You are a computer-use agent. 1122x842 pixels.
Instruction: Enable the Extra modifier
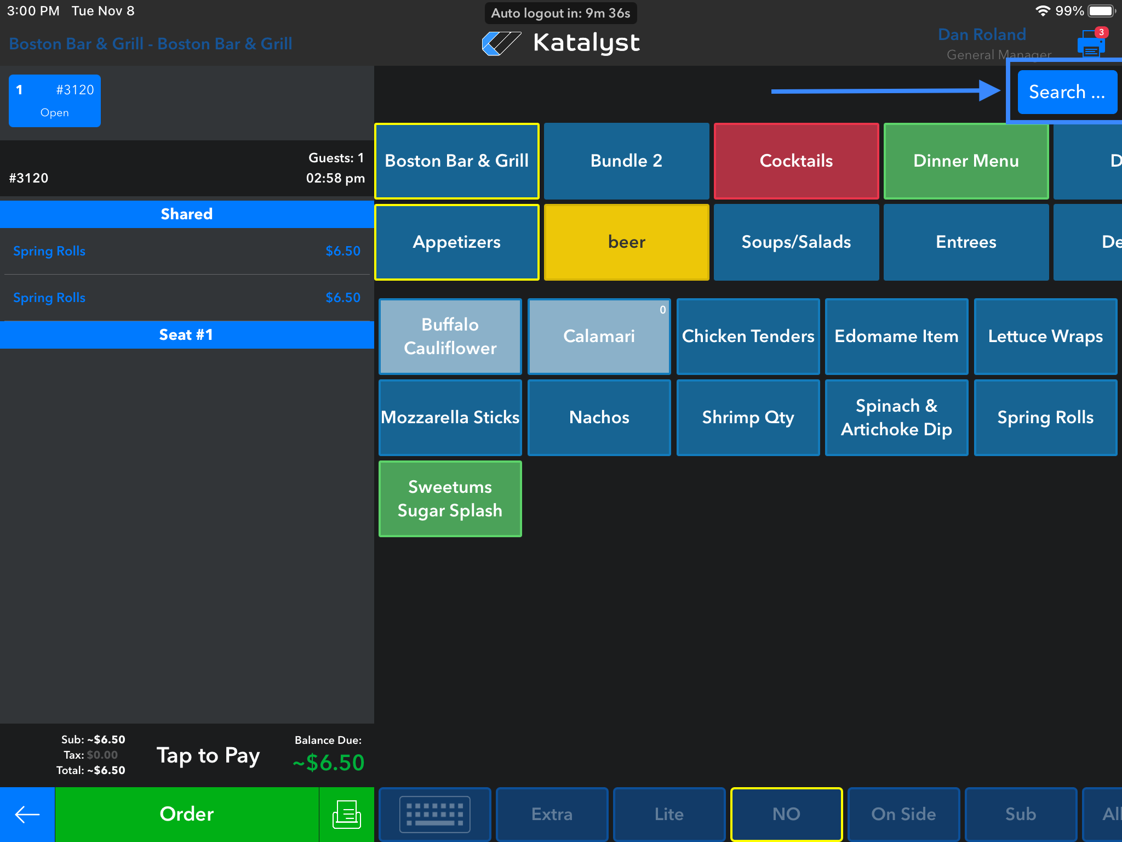pos(552,814)
